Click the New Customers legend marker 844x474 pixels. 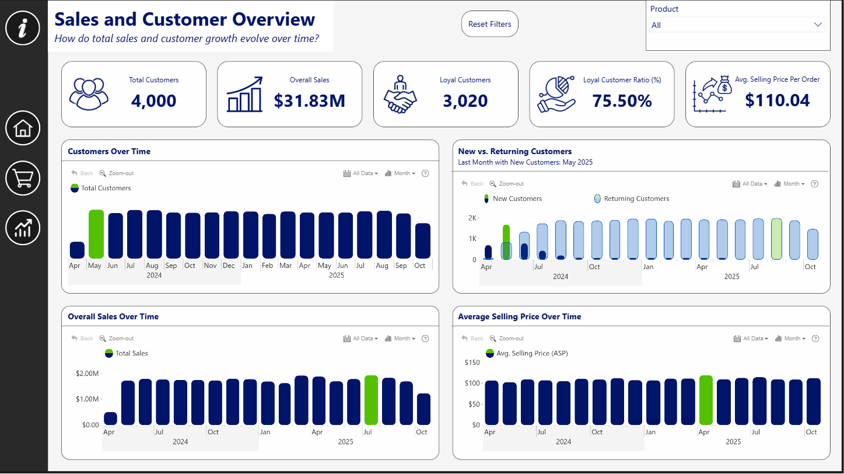[x=486, y=198]
